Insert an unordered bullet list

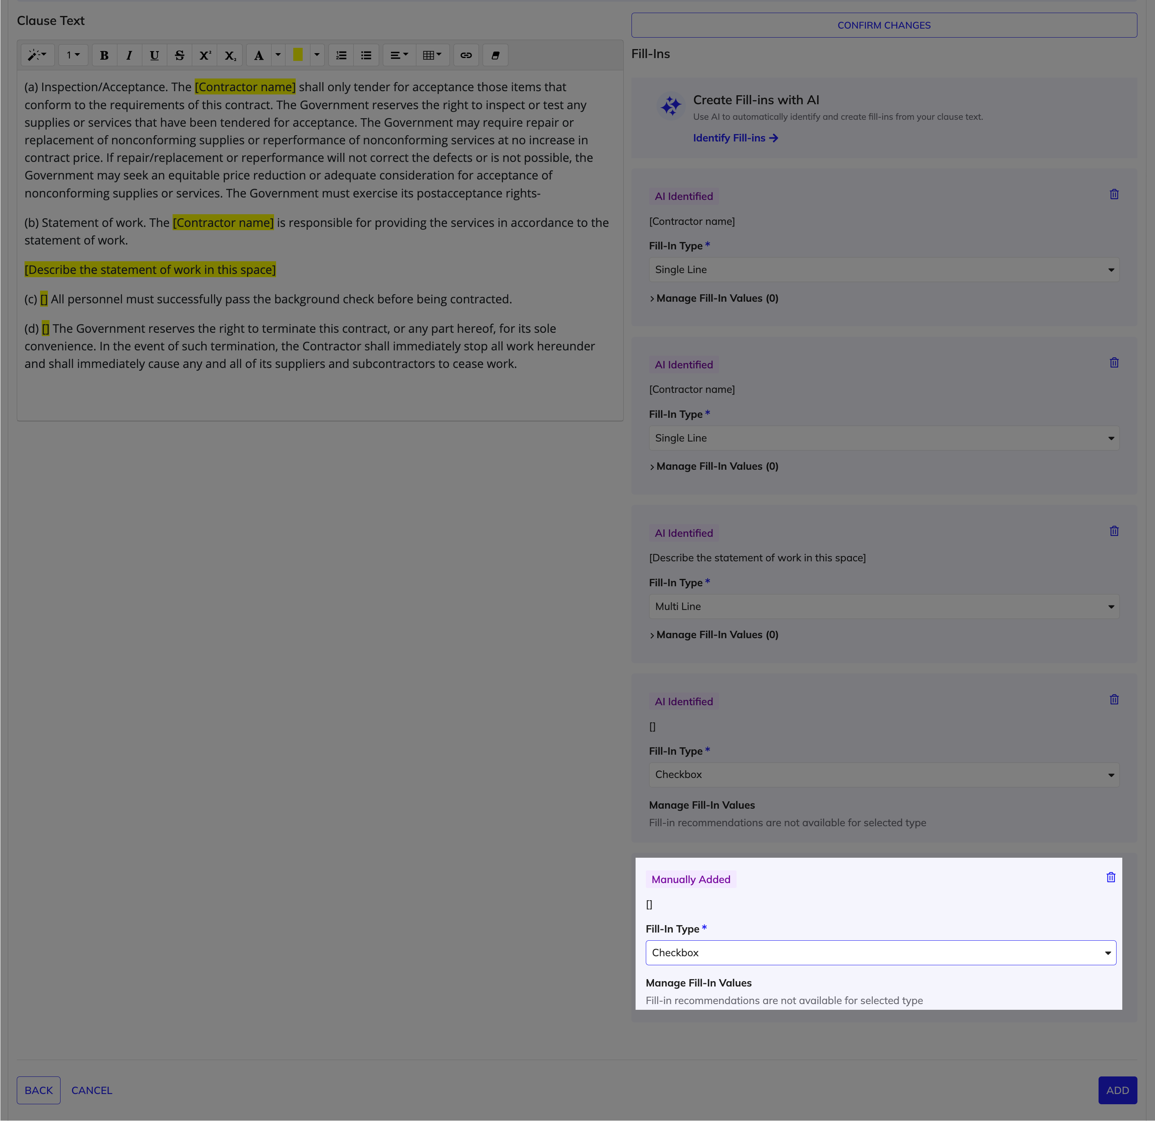pyautogui.click(x=366, y=55)
